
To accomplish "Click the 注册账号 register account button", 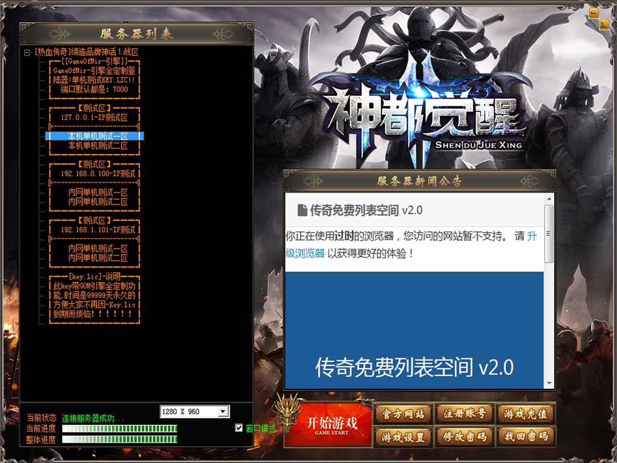I will click(x=465, y=414).
